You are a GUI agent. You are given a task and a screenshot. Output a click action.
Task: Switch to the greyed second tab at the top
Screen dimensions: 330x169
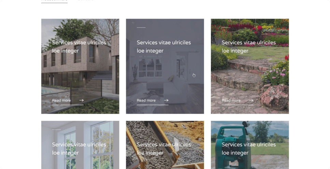pyautogui.click(x=85, y=1)
